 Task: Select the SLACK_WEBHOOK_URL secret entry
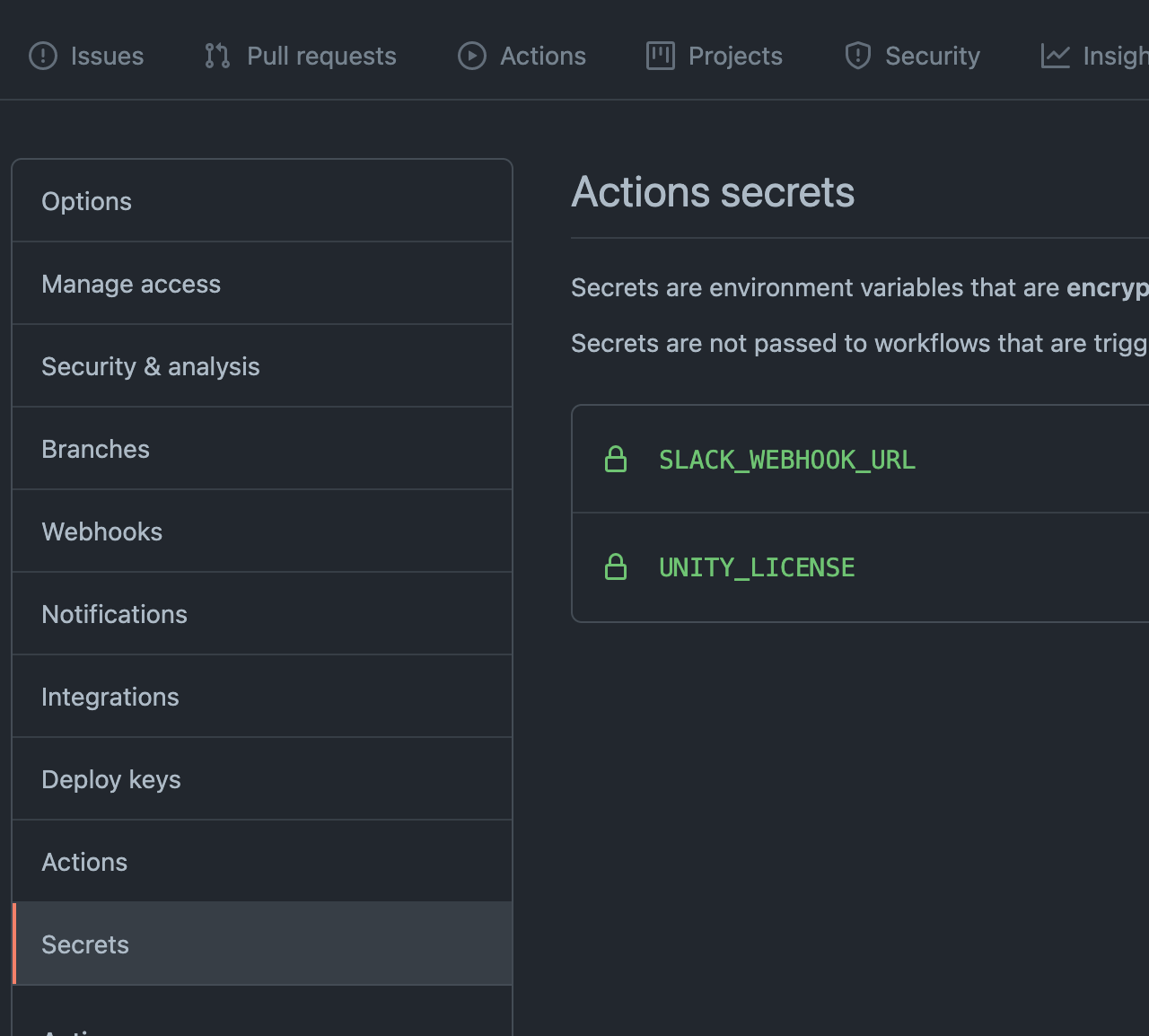(787, 459)
